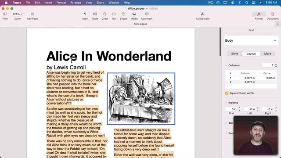Viewport: 281px width, 158px height.
Task: Adjust the First indent stepper
Action: pos(239,109)
